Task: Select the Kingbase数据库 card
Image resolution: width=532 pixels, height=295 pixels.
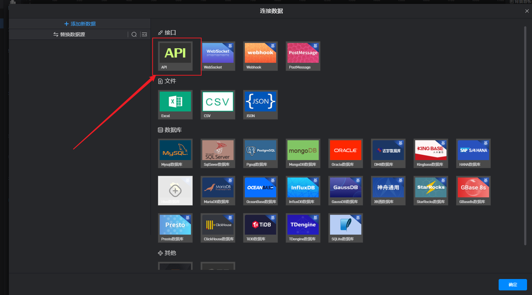Action: (431, 153)
